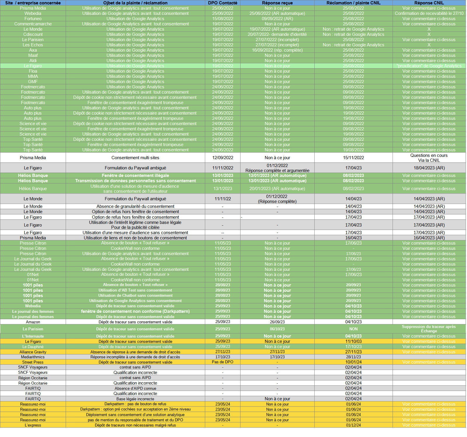Screen dimensions: 467x437
Task: Click the '20/07/2022- demande d'identité' cell
Action: pyautogui.click(x=277, y=34)
